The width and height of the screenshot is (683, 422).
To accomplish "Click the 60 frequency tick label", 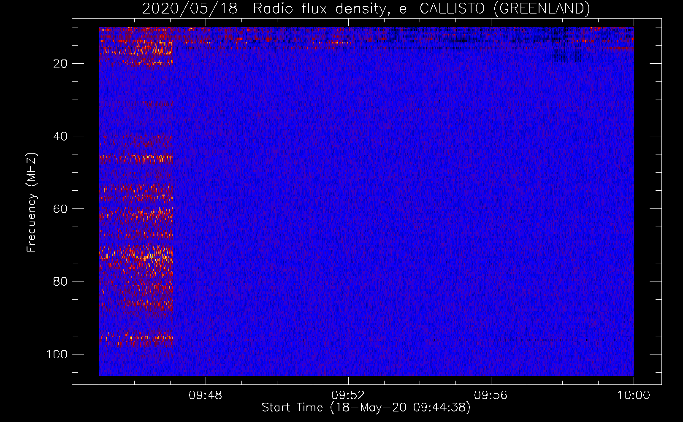I will [x=60, y=209].
